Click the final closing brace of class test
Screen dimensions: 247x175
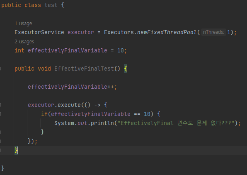(3, 168)
